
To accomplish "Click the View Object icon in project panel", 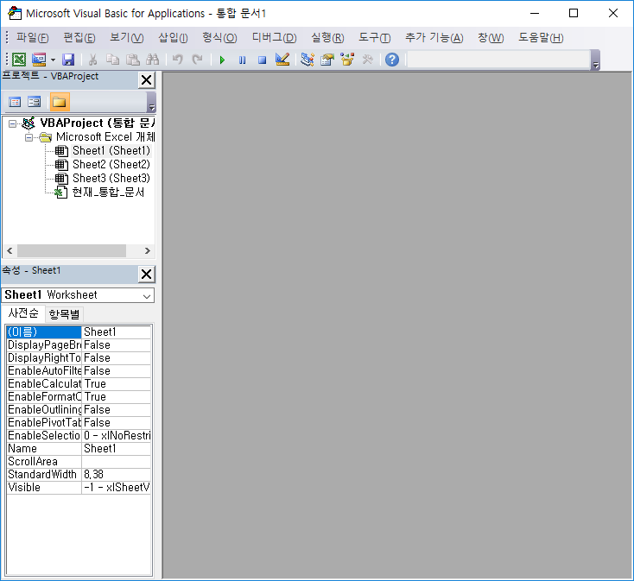I will tap(35, 102).
